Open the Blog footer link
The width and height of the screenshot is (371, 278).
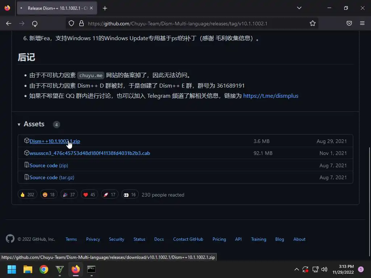click(x=279, y=239)
